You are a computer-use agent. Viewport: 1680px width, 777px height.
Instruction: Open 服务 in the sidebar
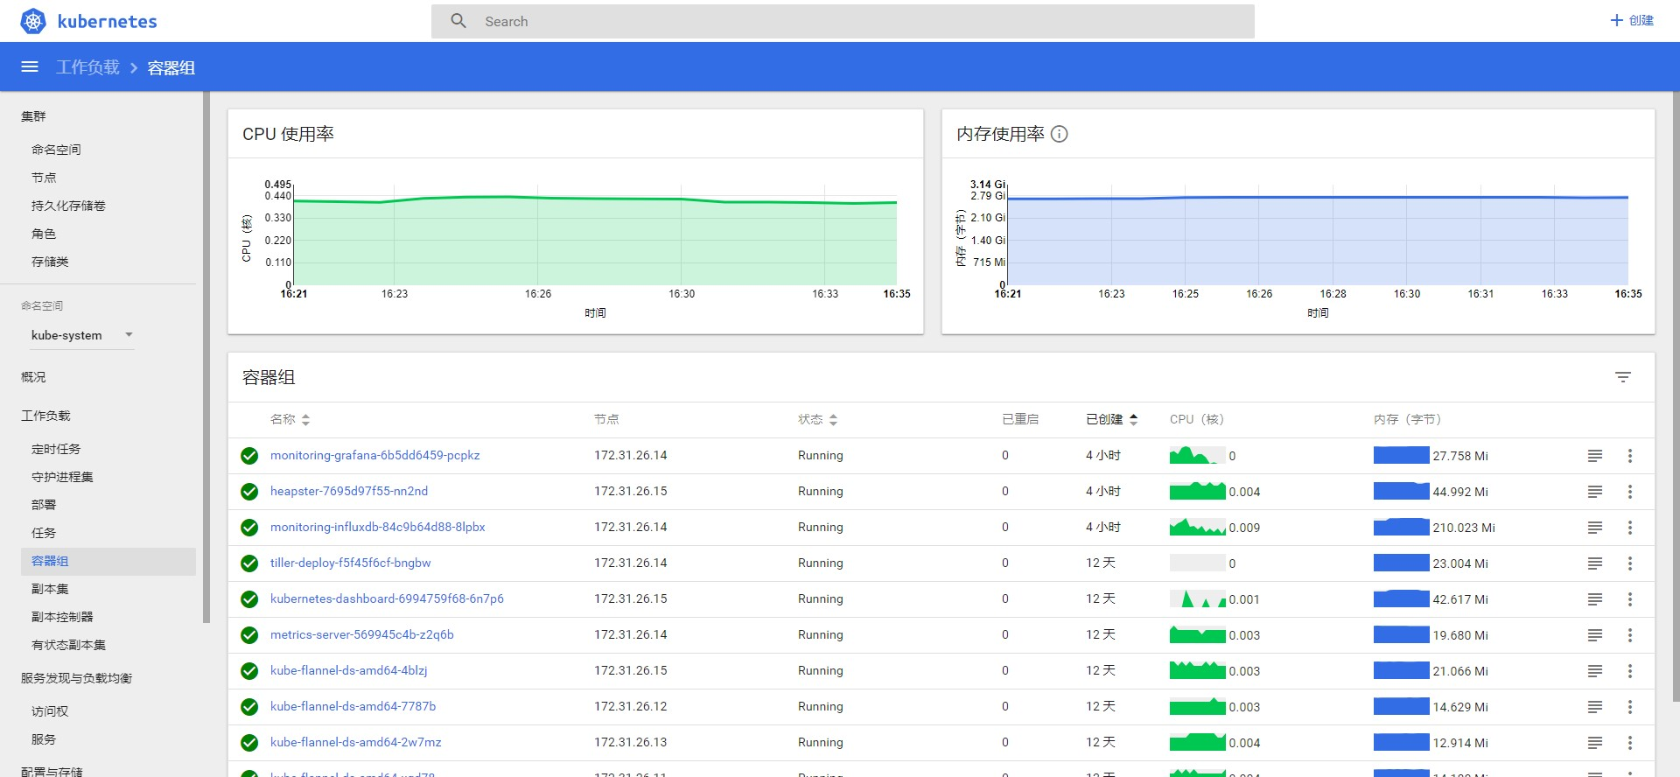click(44, 739)
